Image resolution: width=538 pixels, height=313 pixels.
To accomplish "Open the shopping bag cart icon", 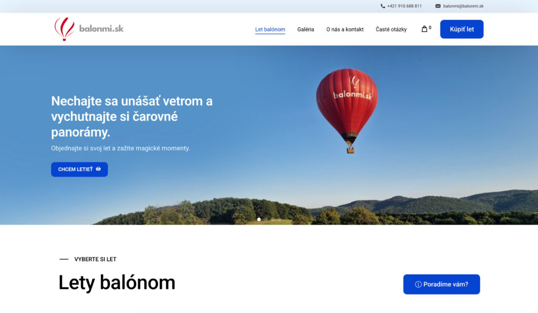I will click(x=425, y=29).
